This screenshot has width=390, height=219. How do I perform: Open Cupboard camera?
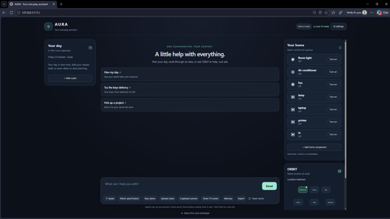click(189, 198)
